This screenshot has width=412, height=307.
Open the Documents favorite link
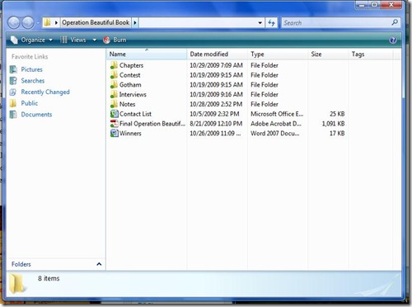coord(36,115)
